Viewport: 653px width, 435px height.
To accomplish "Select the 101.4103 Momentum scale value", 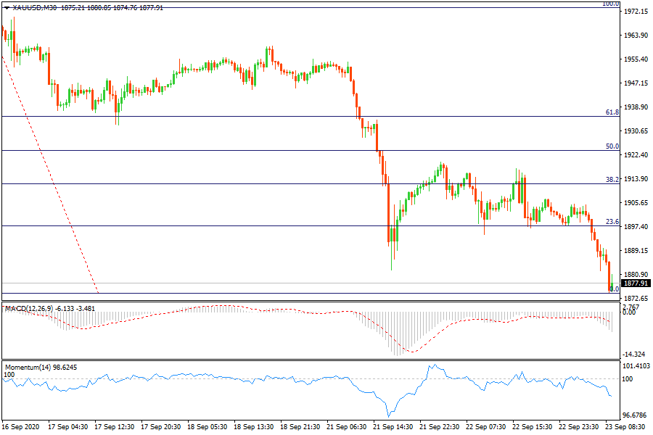I will (x=636, y=367).
